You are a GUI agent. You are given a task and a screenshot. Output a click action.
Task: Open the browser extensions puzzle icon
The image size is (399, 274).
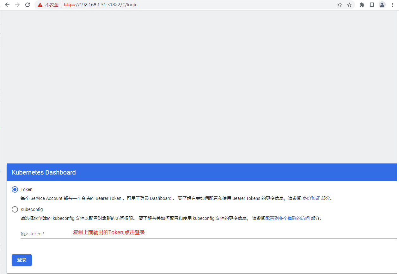(x=362, y=5)
